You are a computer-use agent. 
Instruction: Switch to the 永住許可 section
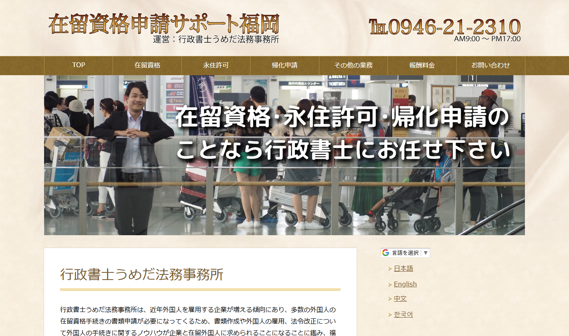click(x=216, y=66)
